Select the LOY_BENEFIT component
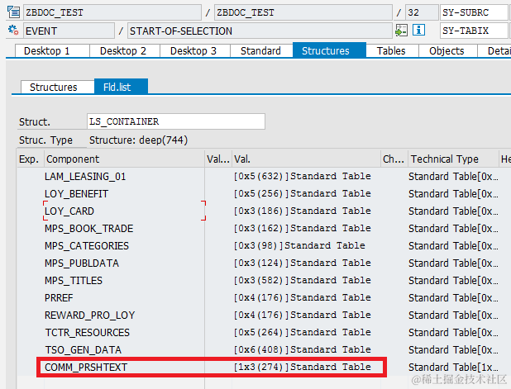Viewport: 511px width, 389px height. tap(76, 194)
